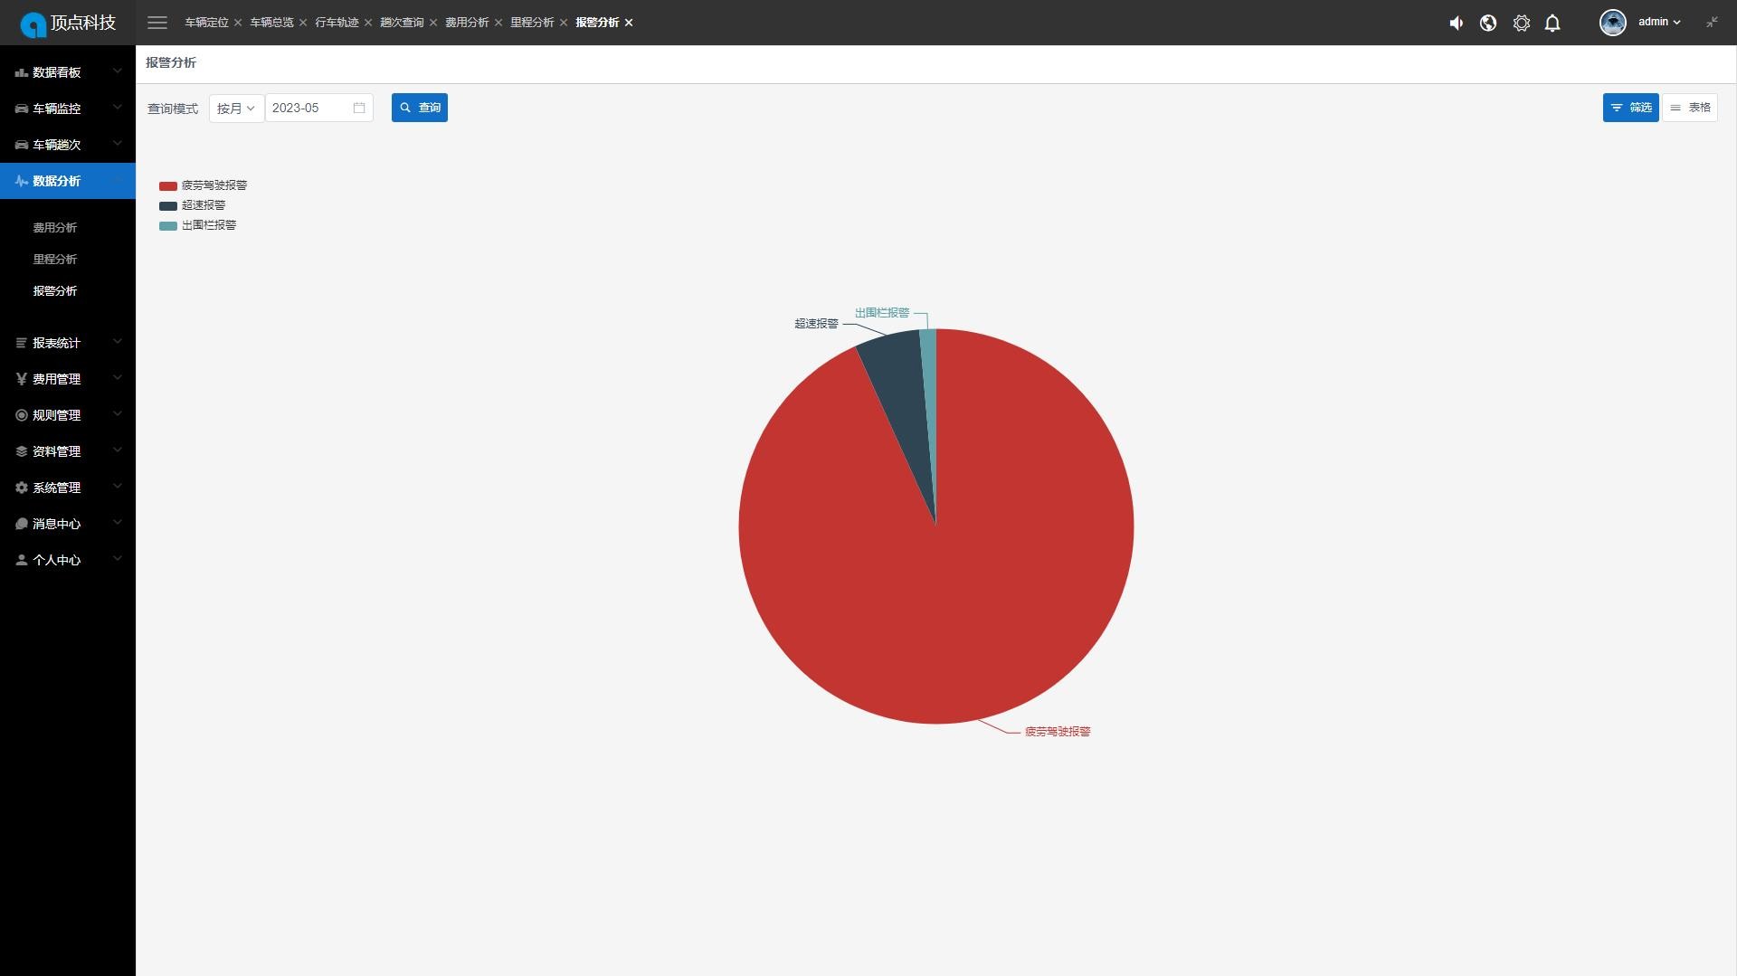1737x976 pixels.
Task: Open the 按月 query mode dropdown
Action: tap(236, 109)
